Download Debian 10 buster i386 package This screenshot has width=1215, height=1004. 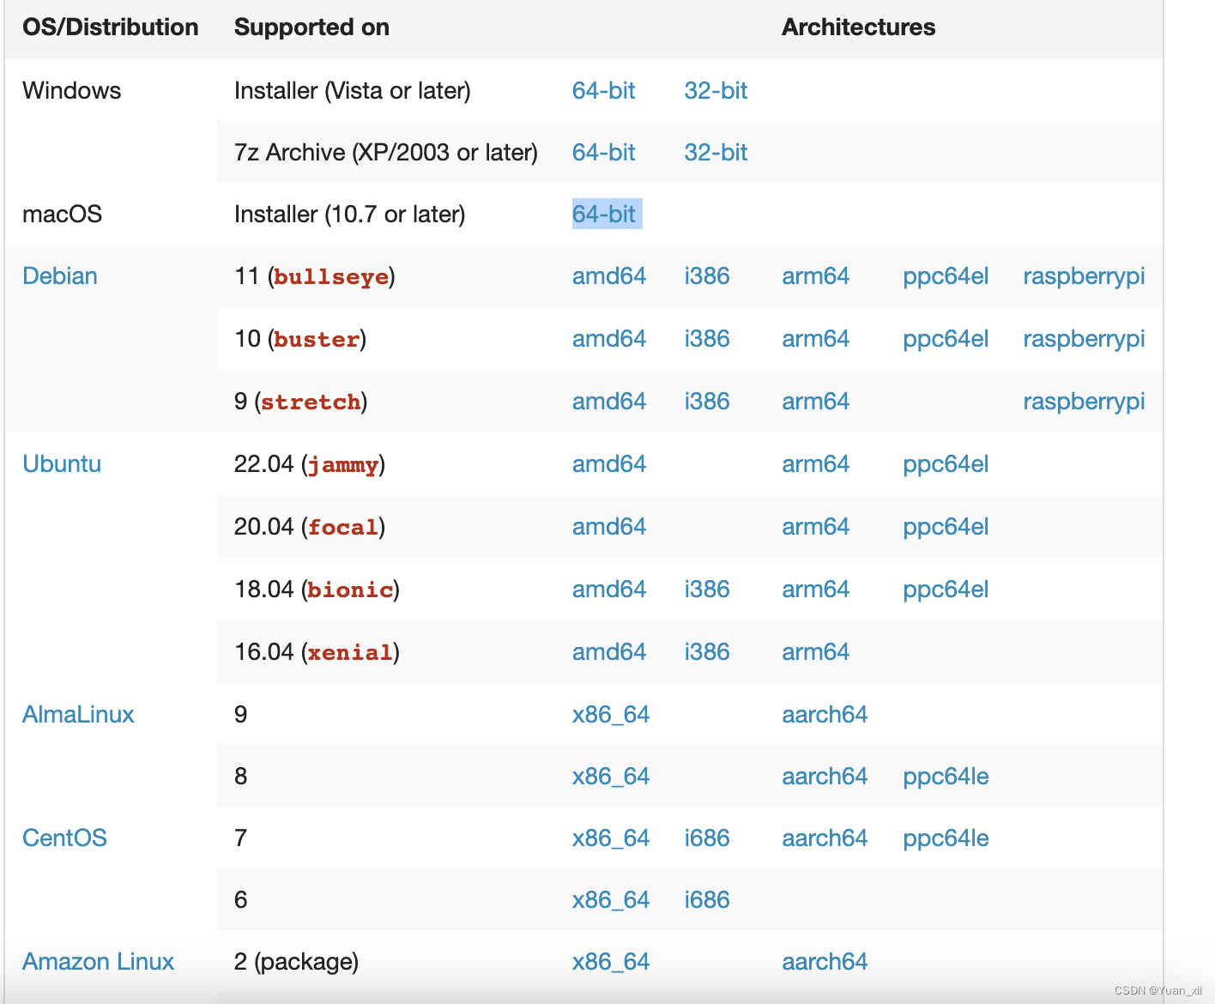pyautogui.click(x=707, y=339)
